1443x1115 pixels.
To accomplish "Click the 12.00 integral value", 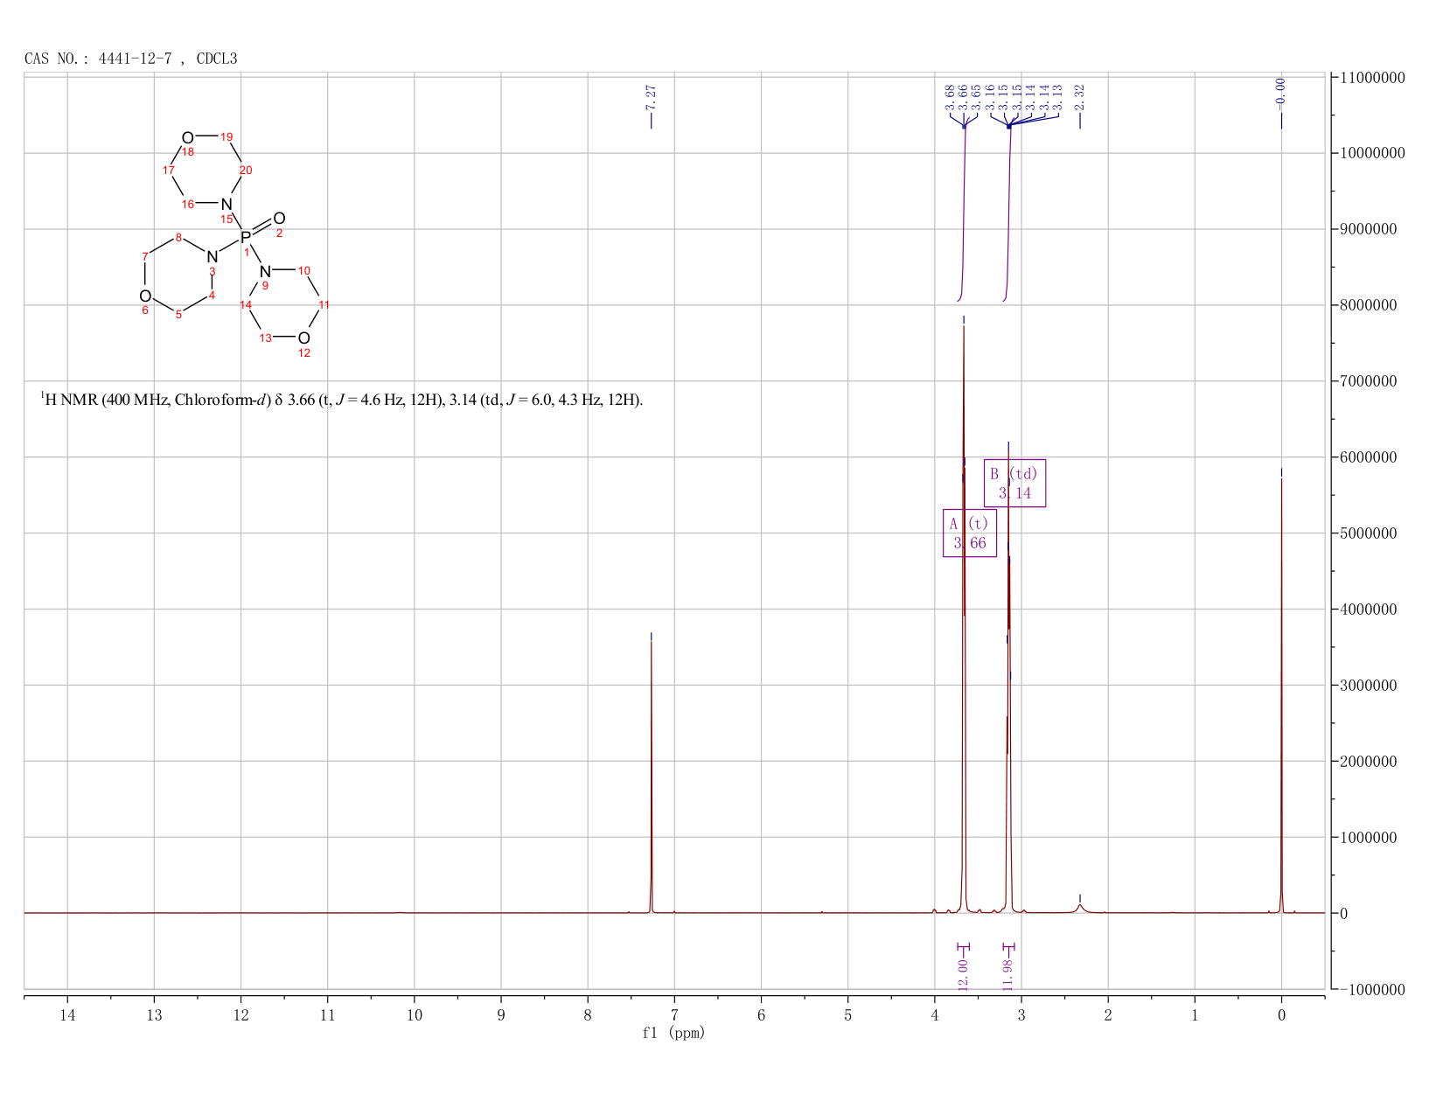I will 963,974.
